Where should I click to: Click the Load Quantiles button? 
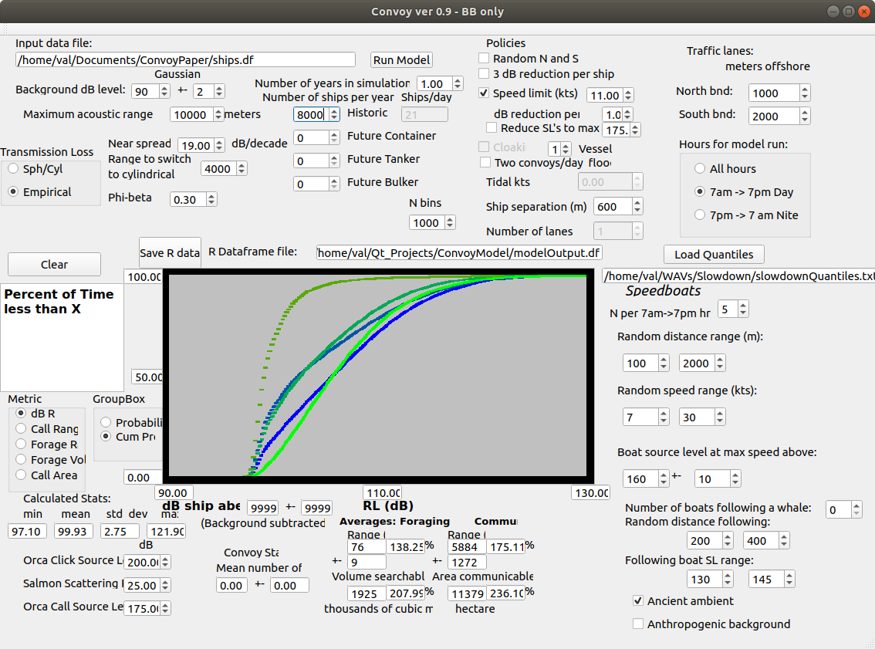[x=714, y=255]
